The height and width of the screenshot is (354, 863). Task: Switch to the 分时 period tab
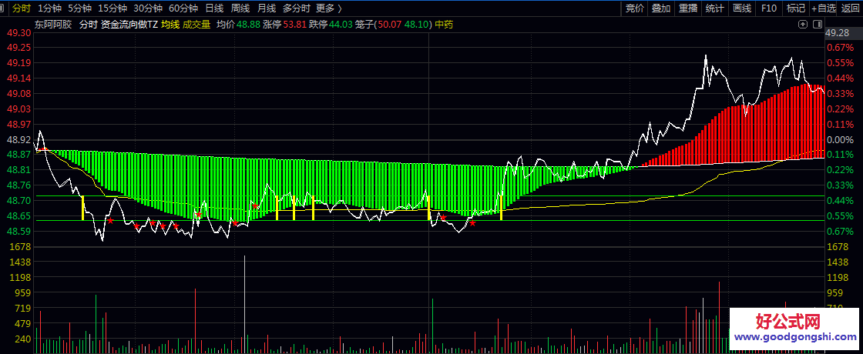point(22,8)
